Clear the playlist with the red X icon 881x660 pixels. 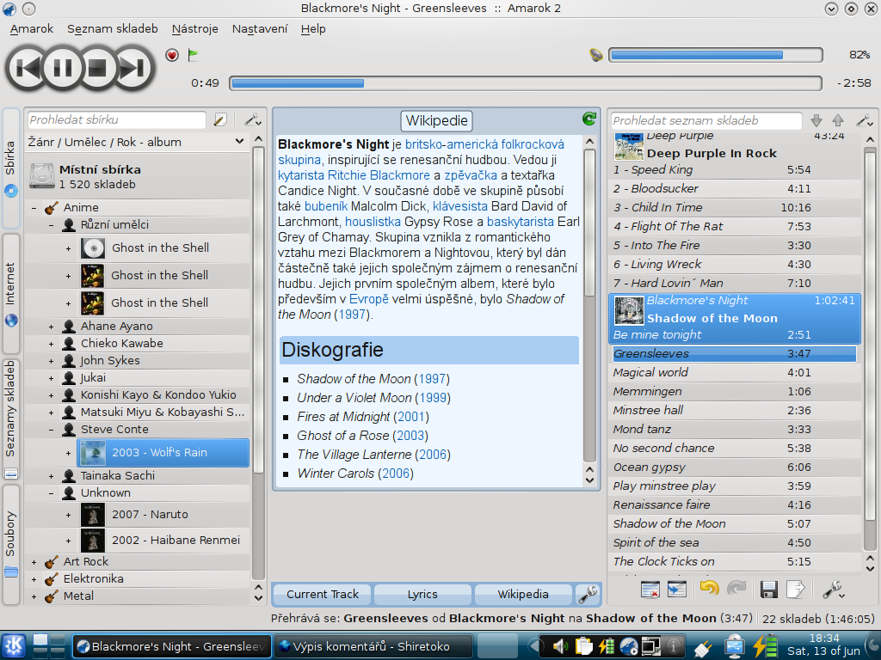tap(650, 590)
